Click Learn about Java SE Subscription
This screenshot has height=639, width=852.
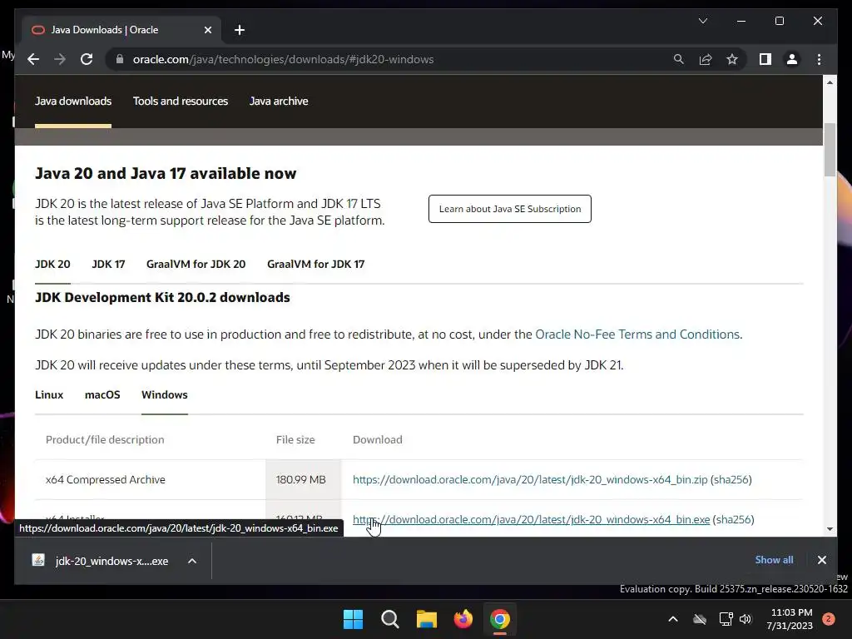(510, 209)
